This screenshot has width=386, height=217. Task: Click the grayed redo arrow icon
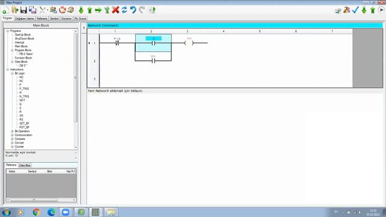click(142, 10)
